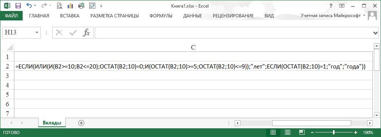This screenshot has height=137, width=381.
Task: Zoom out with the minus button
Action: pos(312,132)
